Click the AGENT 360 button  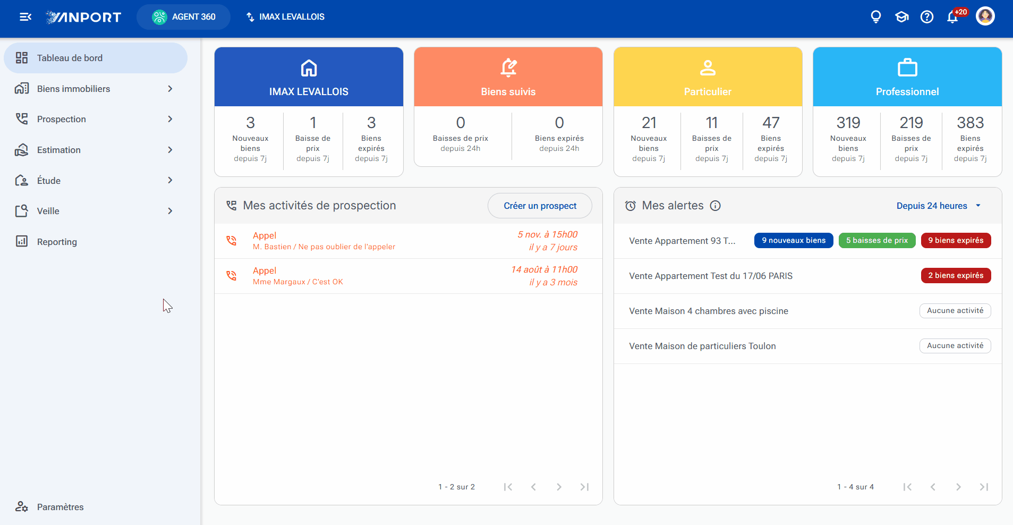[183, 17]
